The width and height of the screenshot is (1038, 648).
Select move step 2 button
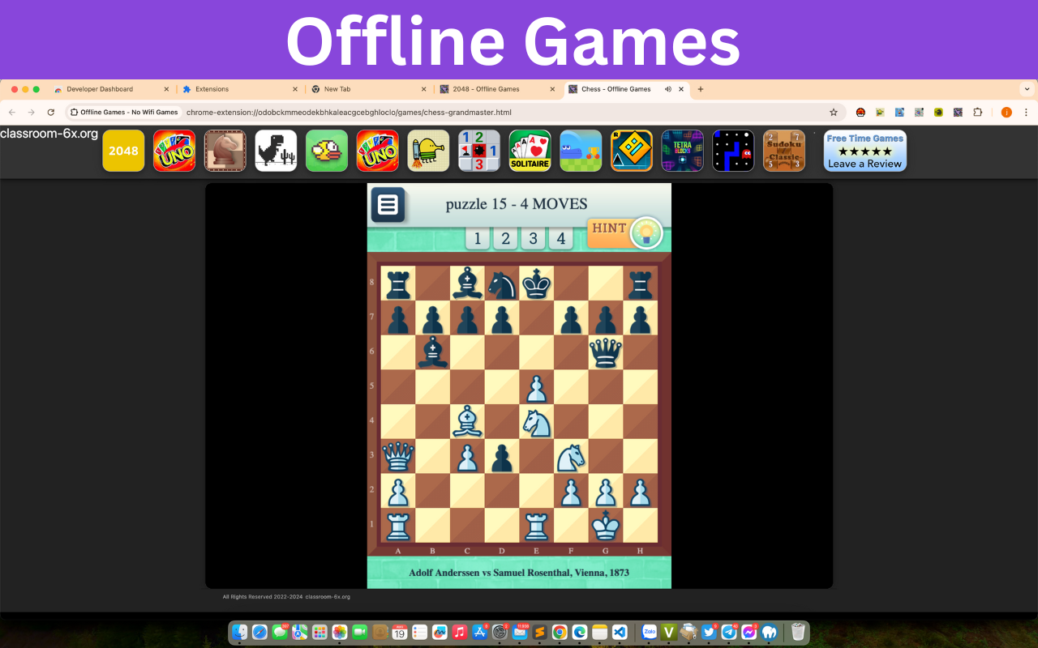coord(505,238)
